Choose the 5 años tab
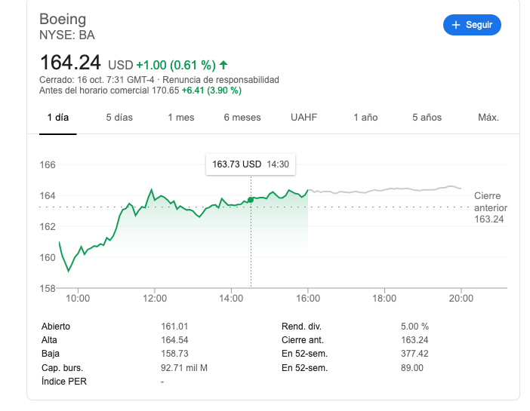Image resolution: width=530 pixels, height=411 pixels. [427, 117]
